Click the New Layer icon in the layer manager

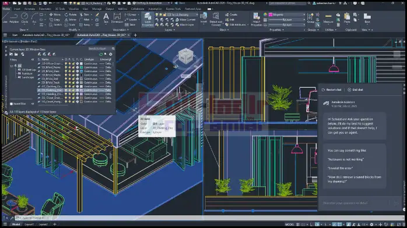coord(39,54)
